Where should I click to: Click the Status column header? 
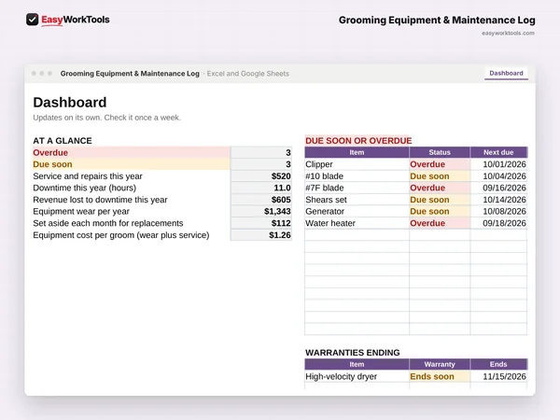(440, 152)
